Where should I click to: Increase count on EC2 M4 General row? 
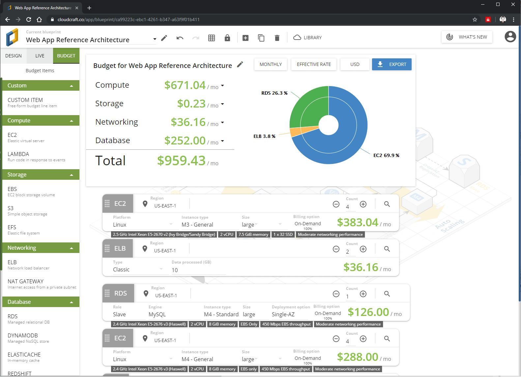pos(363,339)
